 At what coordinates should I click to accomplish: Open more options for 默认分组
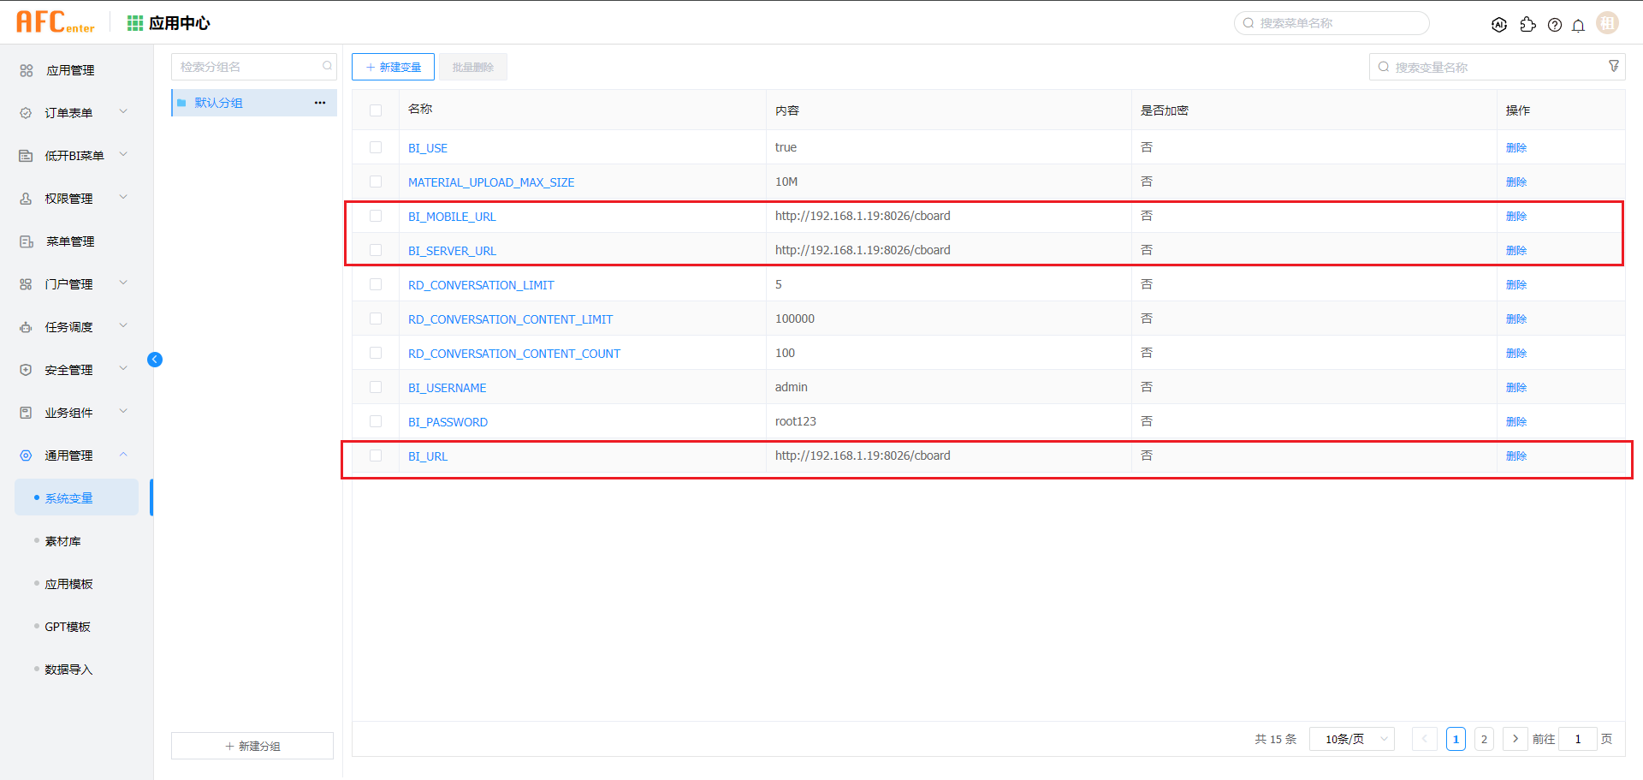tap(320, 103)
